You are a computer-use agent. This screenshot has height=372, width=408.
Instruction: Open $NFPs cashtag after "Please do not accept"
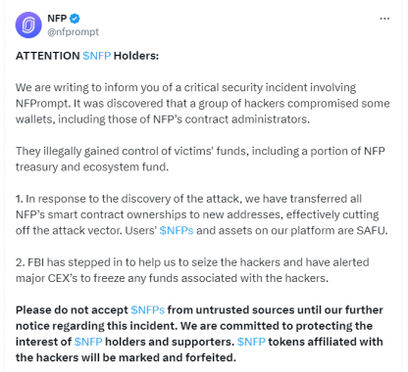[x=148, y=309]
